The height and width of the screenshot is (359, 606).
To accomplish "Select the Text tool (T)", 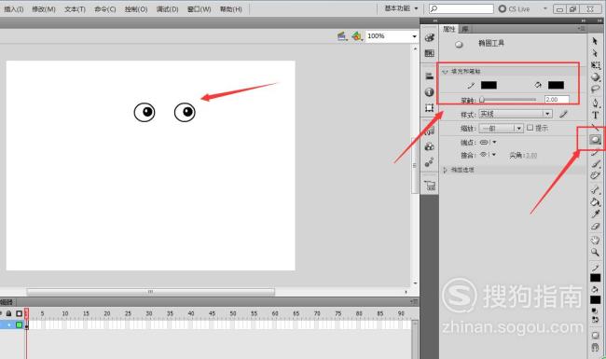I will coord(595,115).
